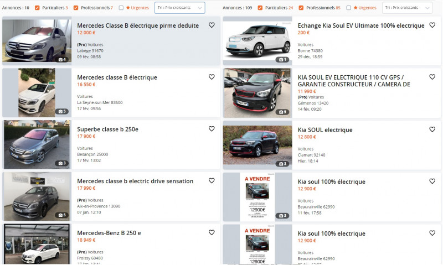Expand the right Tri: Prix croissants sort menu
443x265 pixels.
tap(407, 8)
